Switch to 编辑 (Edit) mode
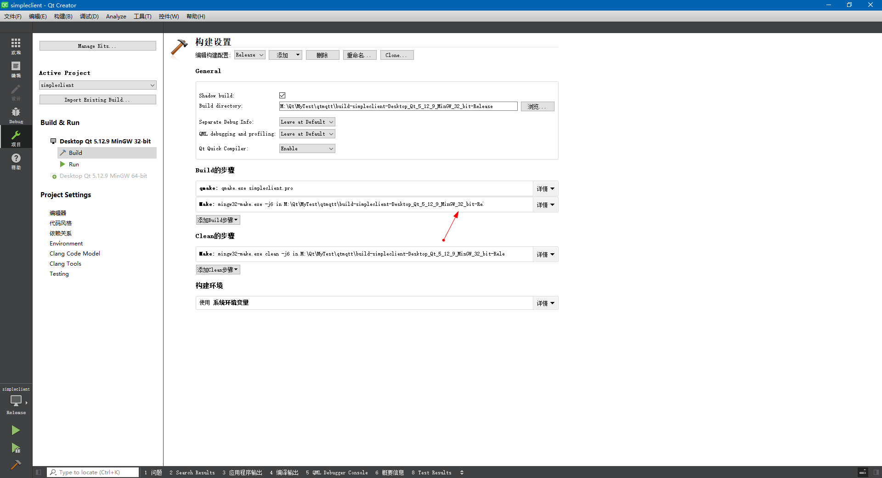Viewport: 882px width, 478px height. [x=16, y=68]
